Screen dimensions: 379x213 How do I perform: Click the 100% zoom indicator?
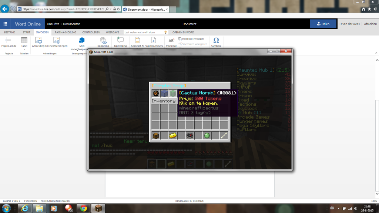pyautogui.click(x=374, y=201)
